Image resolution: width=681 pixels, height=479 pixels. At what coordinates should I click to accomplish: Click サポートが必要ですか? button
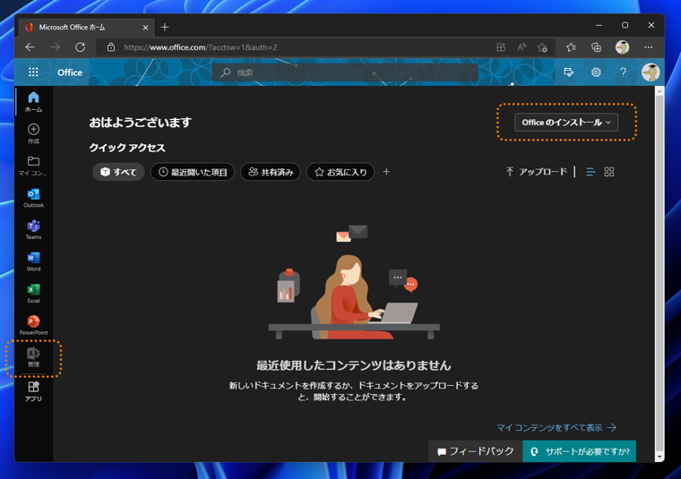(580, 451)
